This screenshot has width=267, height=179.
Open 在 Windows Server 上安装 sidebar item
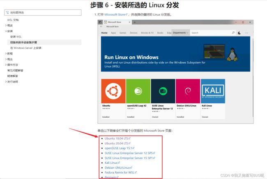tap(26, 48)
